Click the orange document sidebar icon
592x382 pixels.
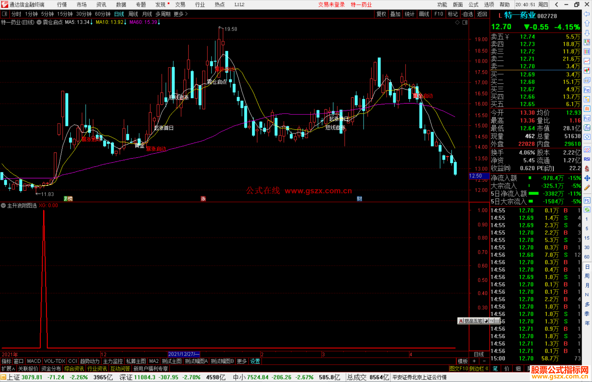pyautogui.click(x=587, y=109)
